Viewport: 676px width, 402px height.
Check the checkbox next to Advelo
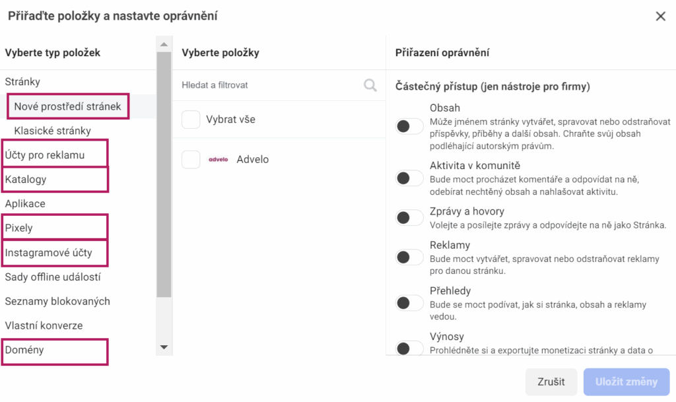tap(191, 159)
